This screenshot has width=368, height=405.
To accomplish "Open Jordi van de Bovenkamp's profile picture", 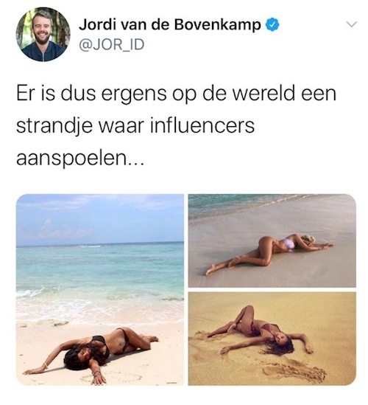I will (43, 35).
